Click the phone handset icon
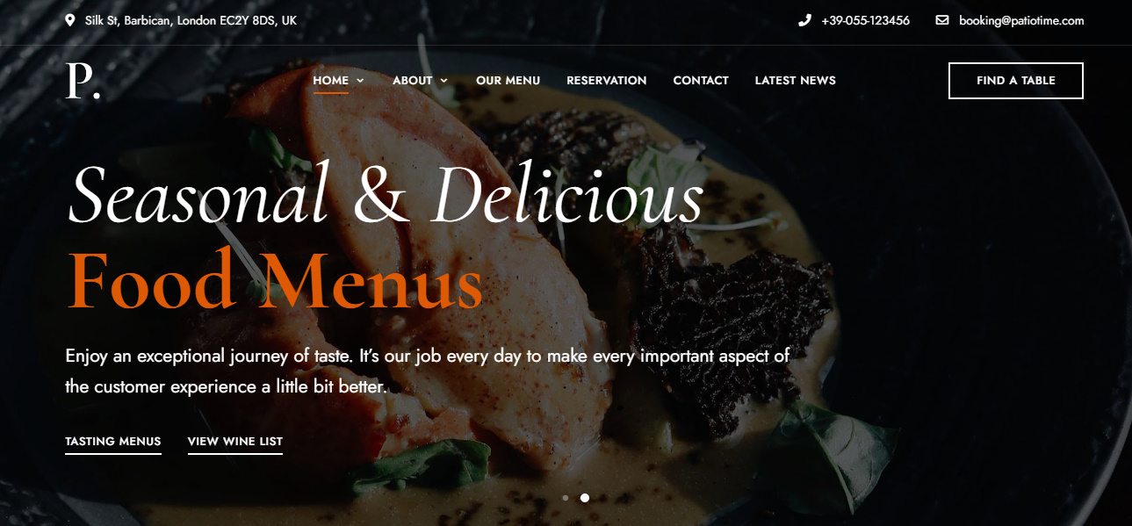The height and width of the screenshot is (526, 1132). 804,20
